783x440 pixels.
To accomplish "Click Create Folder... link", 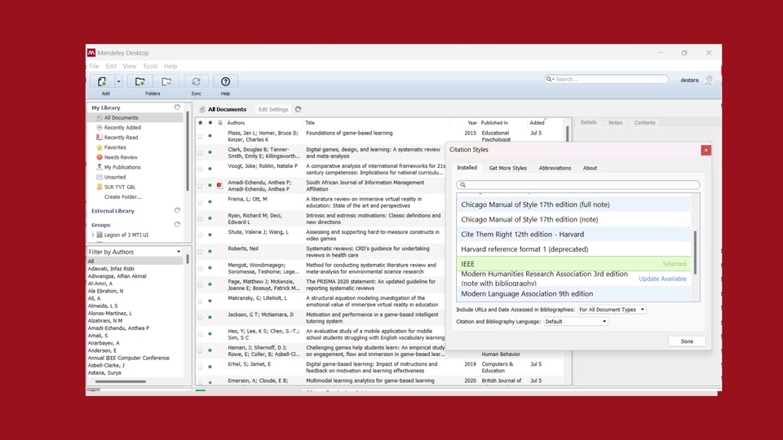I will (122, 197).
